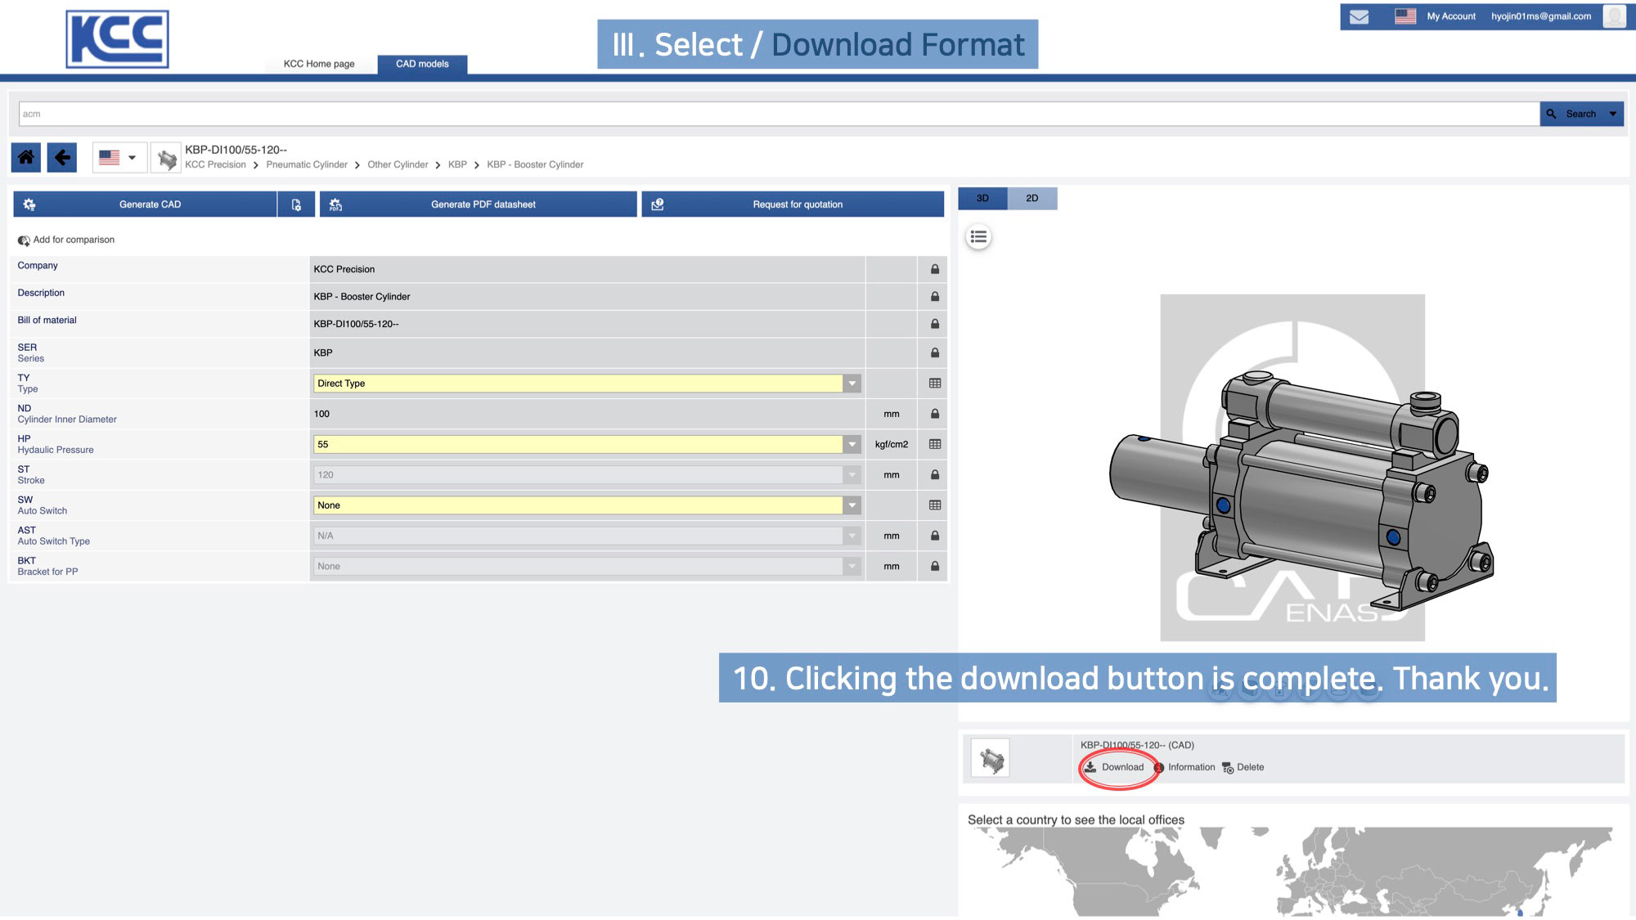Screen dimensions: 1636x920
Task: Click the Generate PDF datasheet button
Action: click(x=483, y=204)
